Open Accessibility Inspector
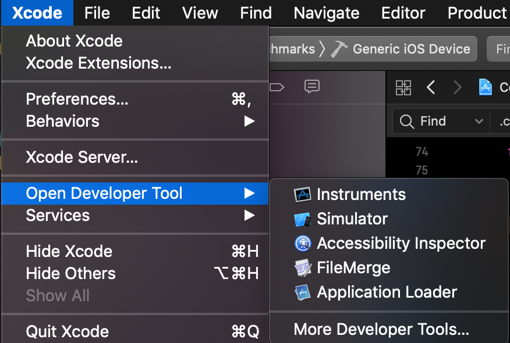Image resolution: width=510 pixels, height=343 pixels. pyautogui.click(x=389, y=243)
